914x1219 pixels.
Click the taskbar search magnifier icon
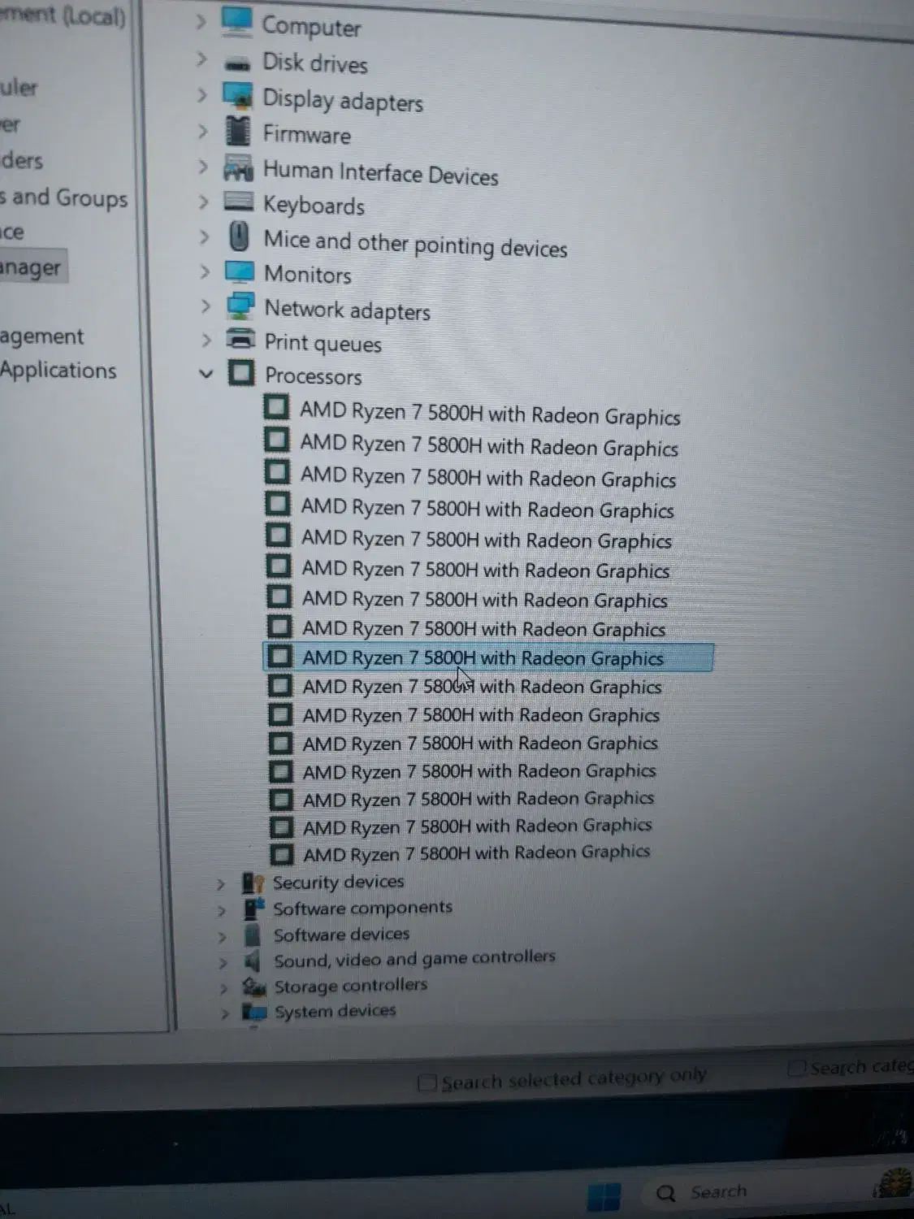[x=666, y=1193]
